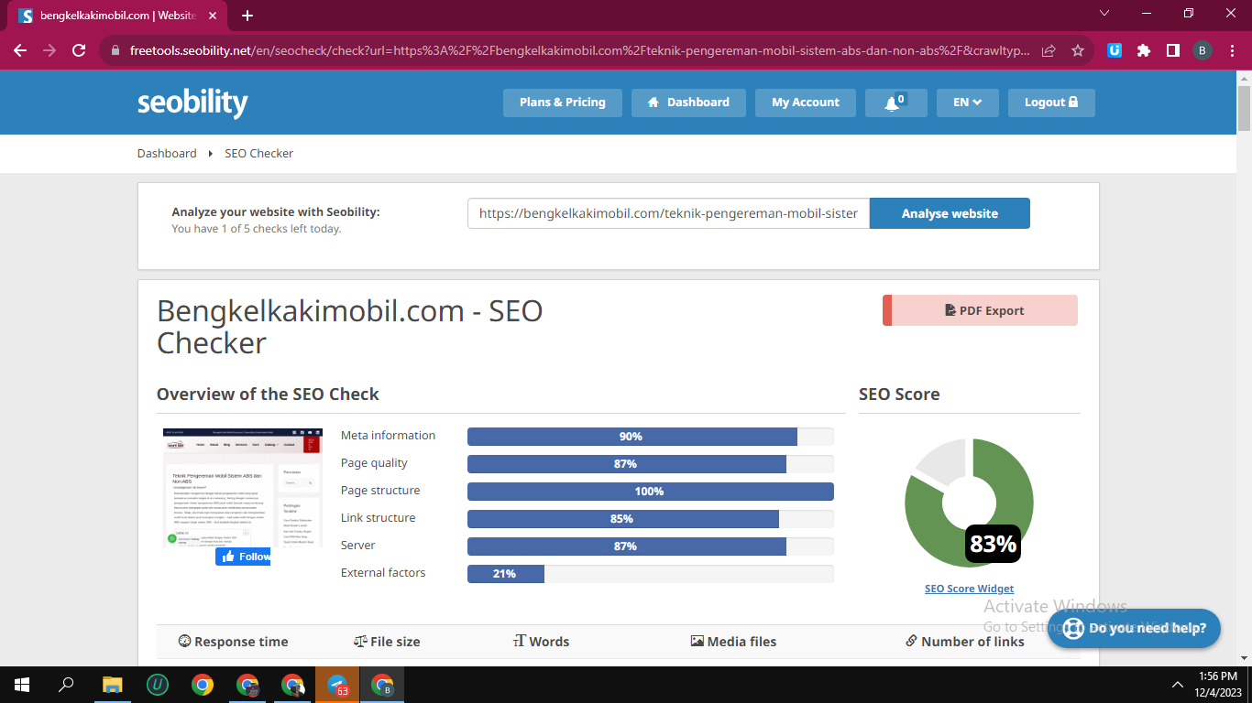Open the Plans & Pricing page
This screenshot has height=703, width=1252.
click(x=562, y=103)
